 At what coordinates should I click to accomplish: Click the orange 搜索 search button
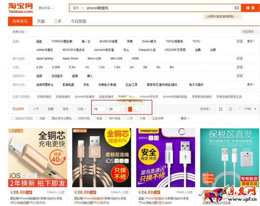(x=250, y=8)
